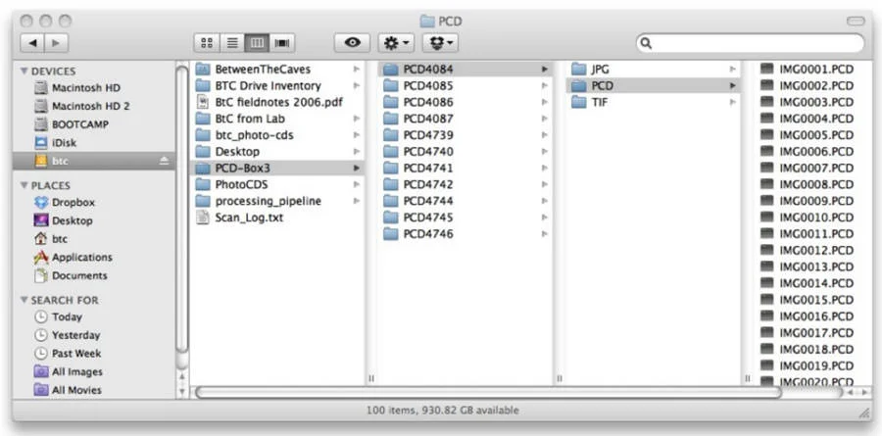Switch to icon view

tap(207, 43)
